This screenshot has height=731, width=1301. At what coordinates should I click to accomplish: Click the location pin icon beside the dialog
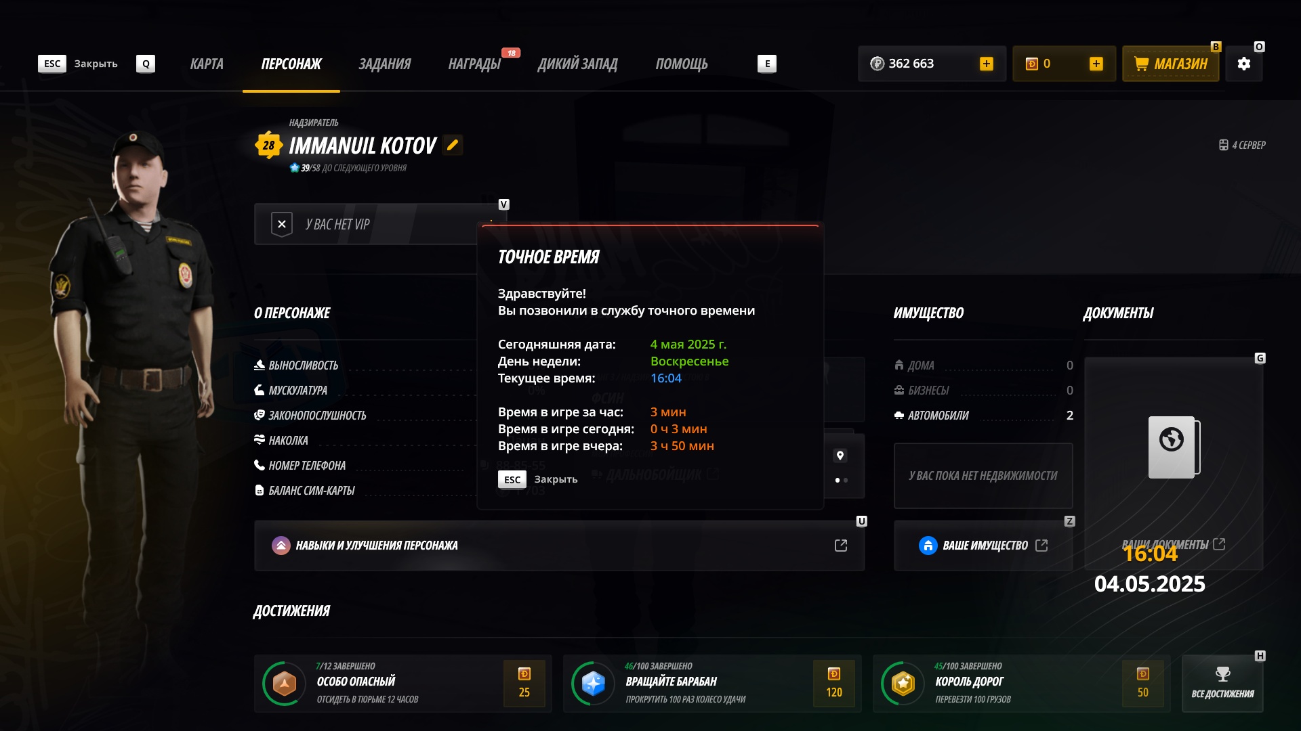840,456
